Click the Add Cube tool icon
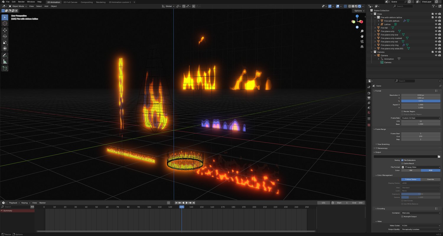Image resolution: width=443 pixels, height=236 pixels. [5, 69]
